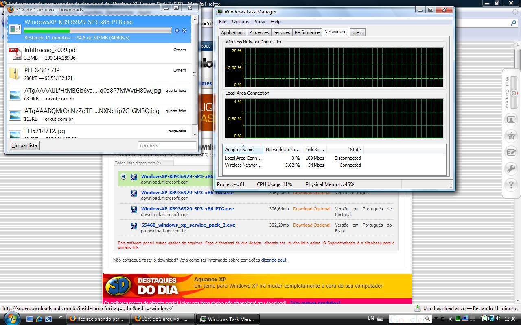The width and height of the screenshot is (521, 325).
Task: Click download icon beside 55460_windows_xp_service_pack_3.exe
Action: [134, 225]
